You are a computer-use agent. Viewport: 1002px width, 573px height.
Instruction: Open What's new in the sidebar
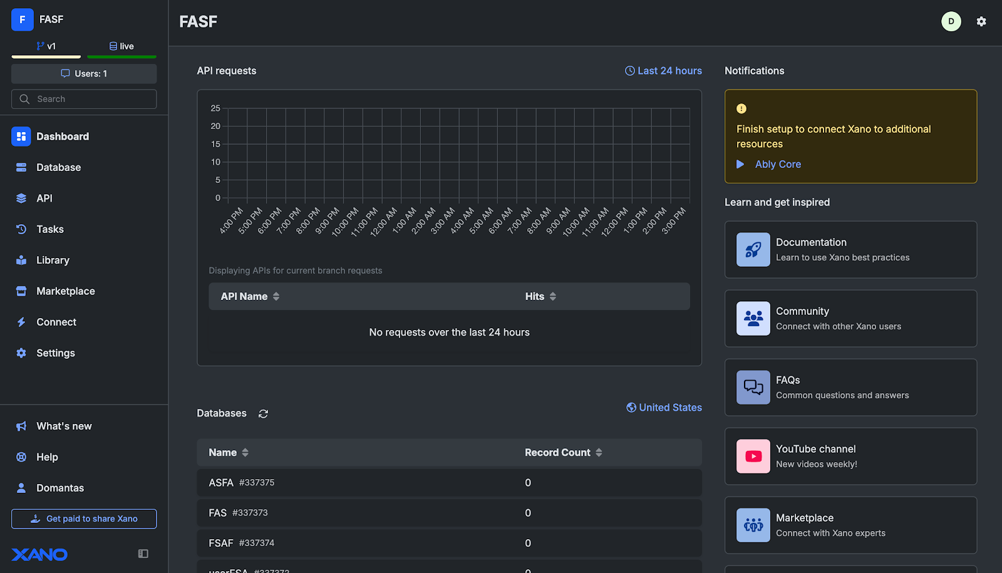coord(84,426)
